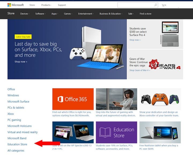The height and width of the screenshot is (161, 193).
Task: Click the search magnifier icon
Action: pyautogui.click(x=155, y=5)
